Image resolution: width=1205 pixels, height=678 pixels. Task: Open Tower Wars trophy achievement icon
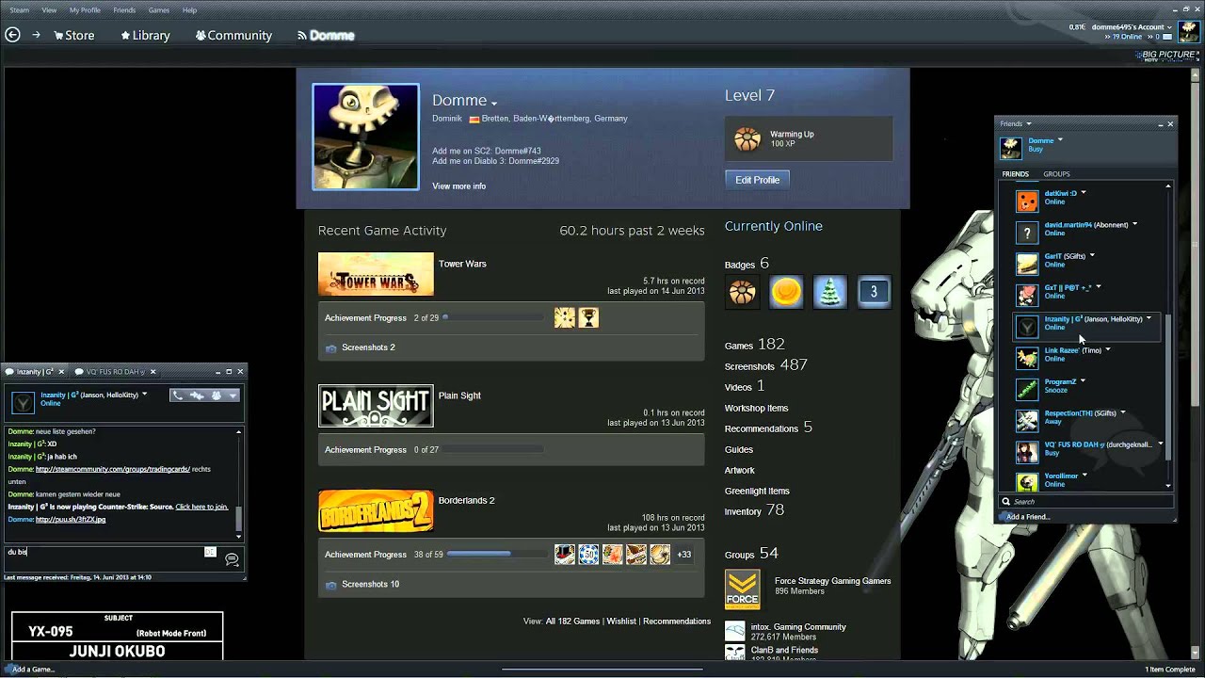pyautogui.click(x=588, y=318)
